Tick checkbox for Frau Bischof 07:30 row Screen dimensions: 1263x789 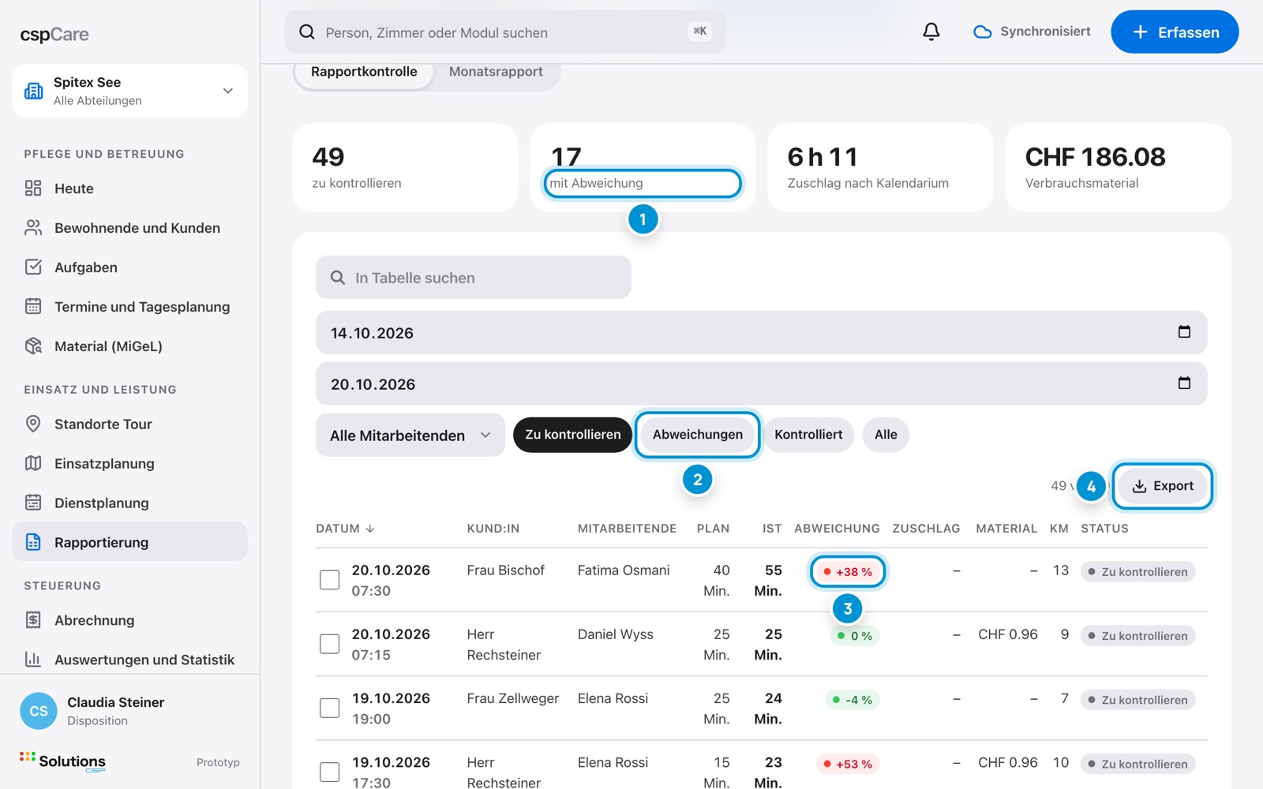coord(329,580)
